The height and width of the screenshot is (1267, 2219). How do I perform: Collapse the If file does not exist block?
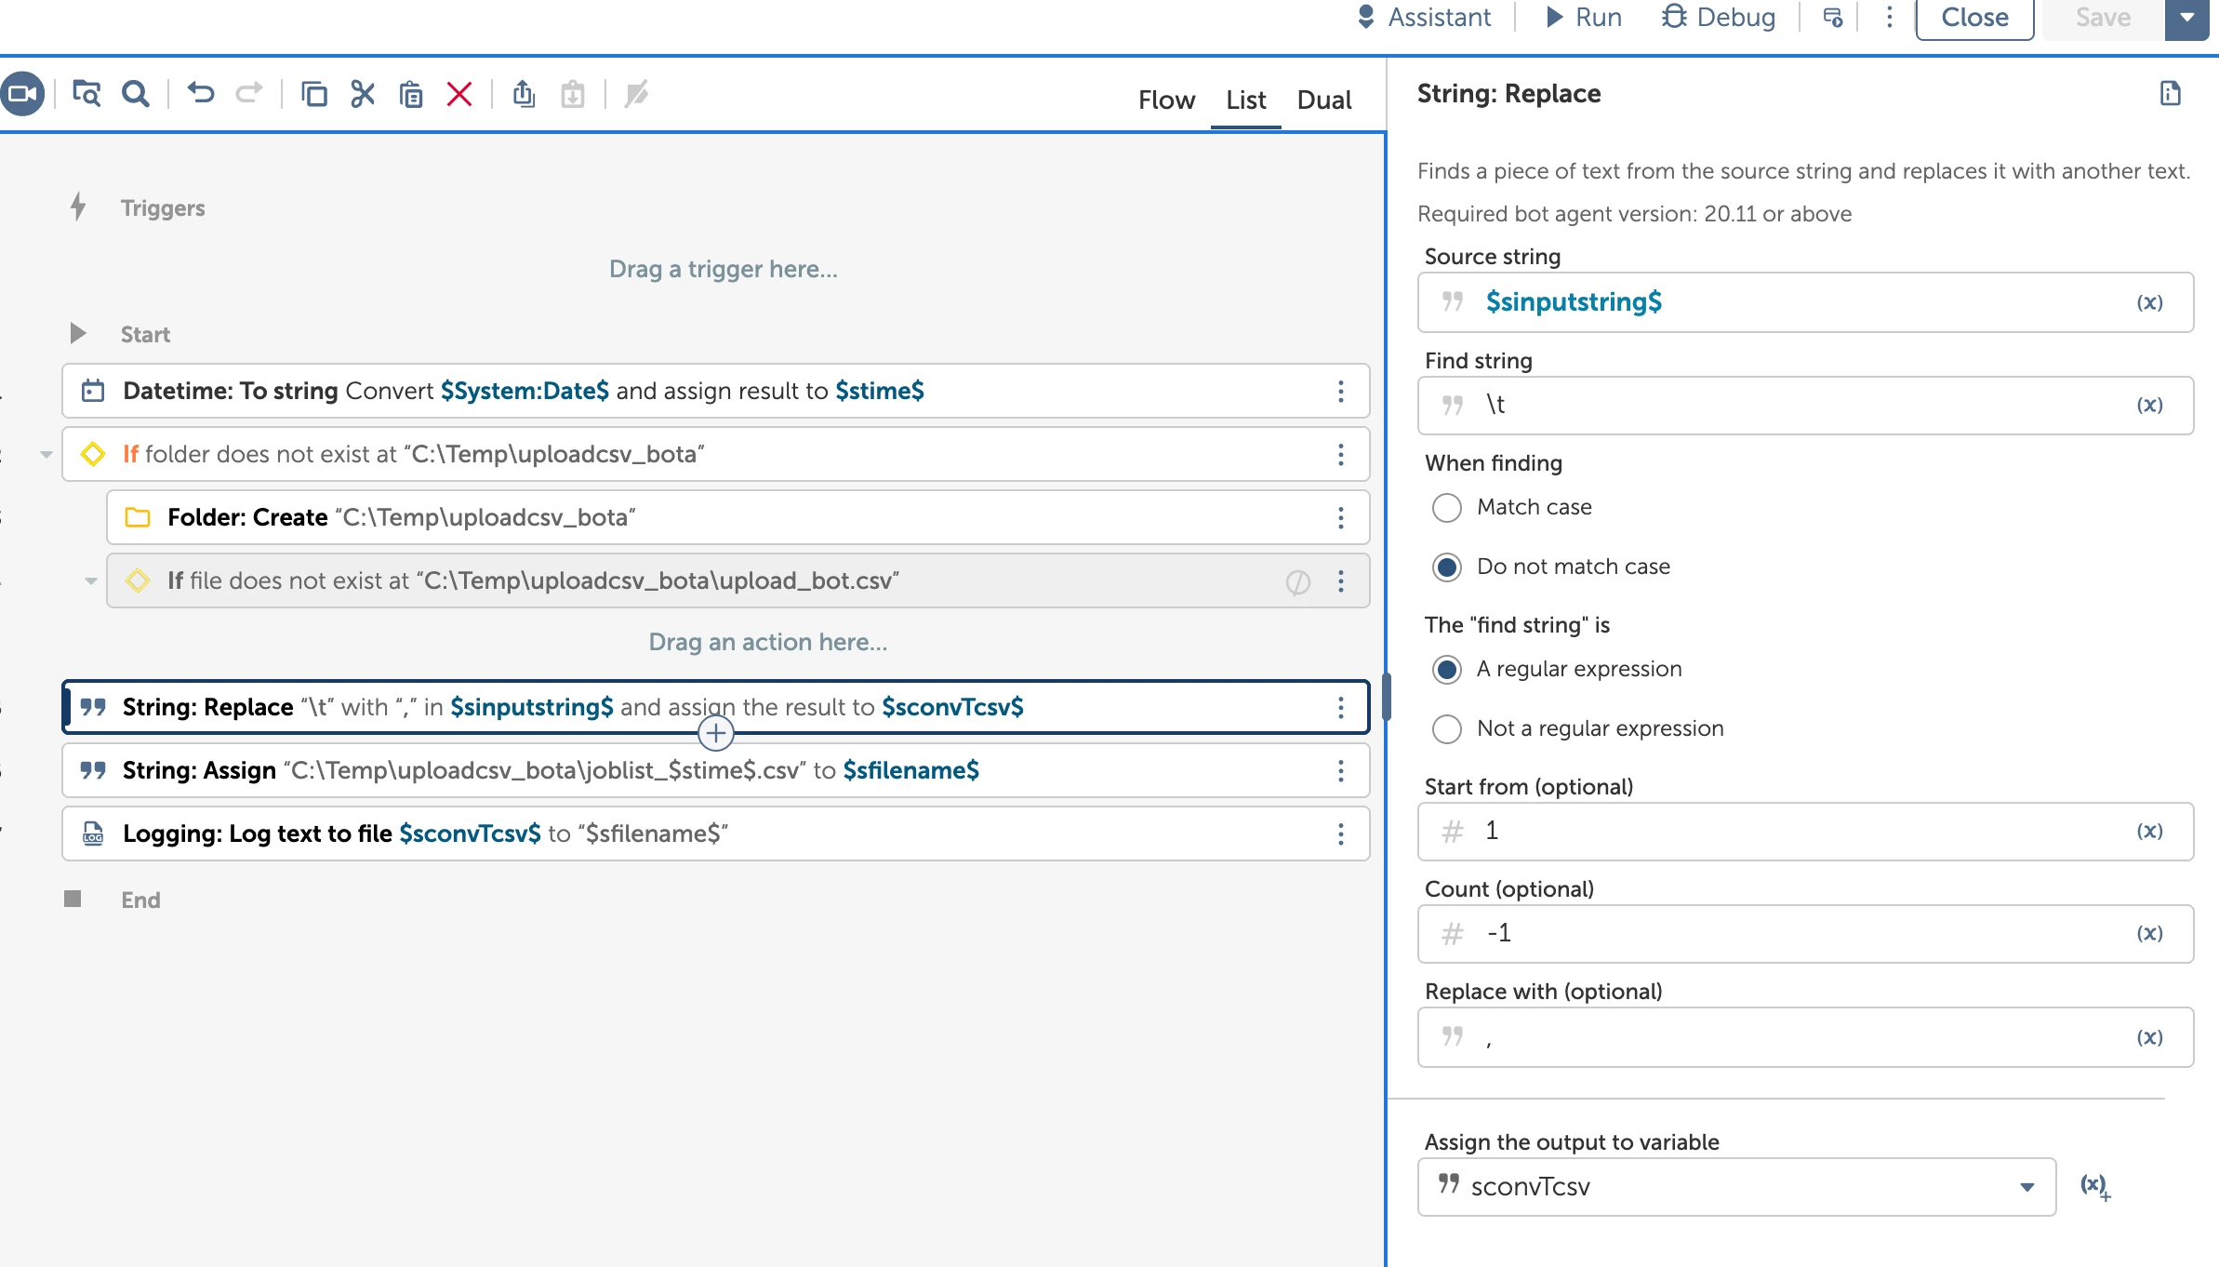click(x=90, y=581)
